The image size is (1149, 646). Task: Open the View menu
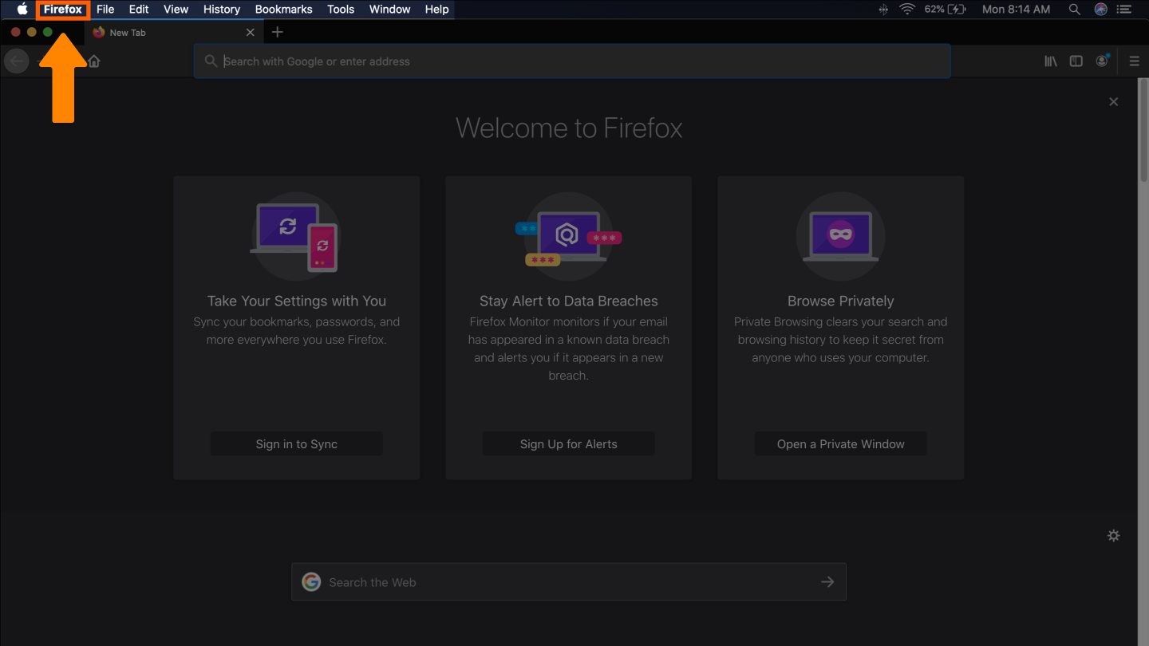pos(176,10)
